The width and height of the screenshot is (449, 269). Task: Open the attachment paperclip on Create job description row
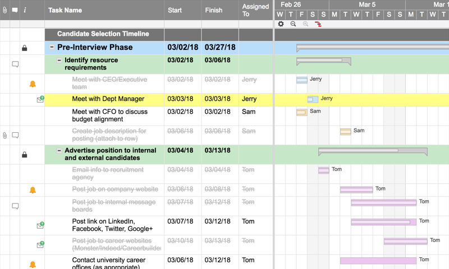click(x=5, y=135)
